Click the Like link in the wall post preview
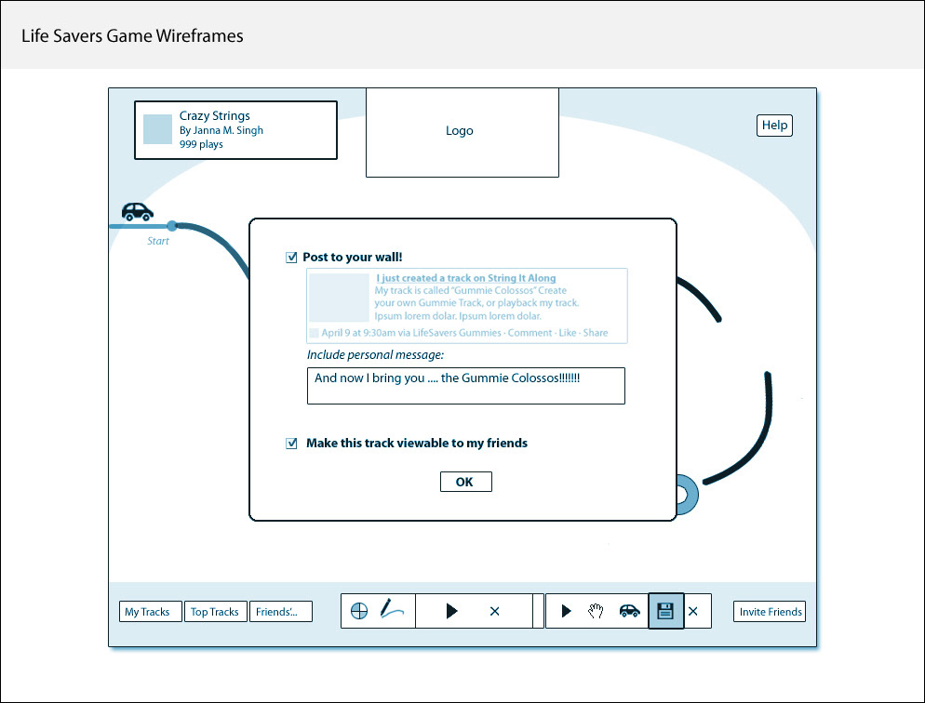This screenshot has height=703, width=925. pyautogui.click(x=568, y=333)
